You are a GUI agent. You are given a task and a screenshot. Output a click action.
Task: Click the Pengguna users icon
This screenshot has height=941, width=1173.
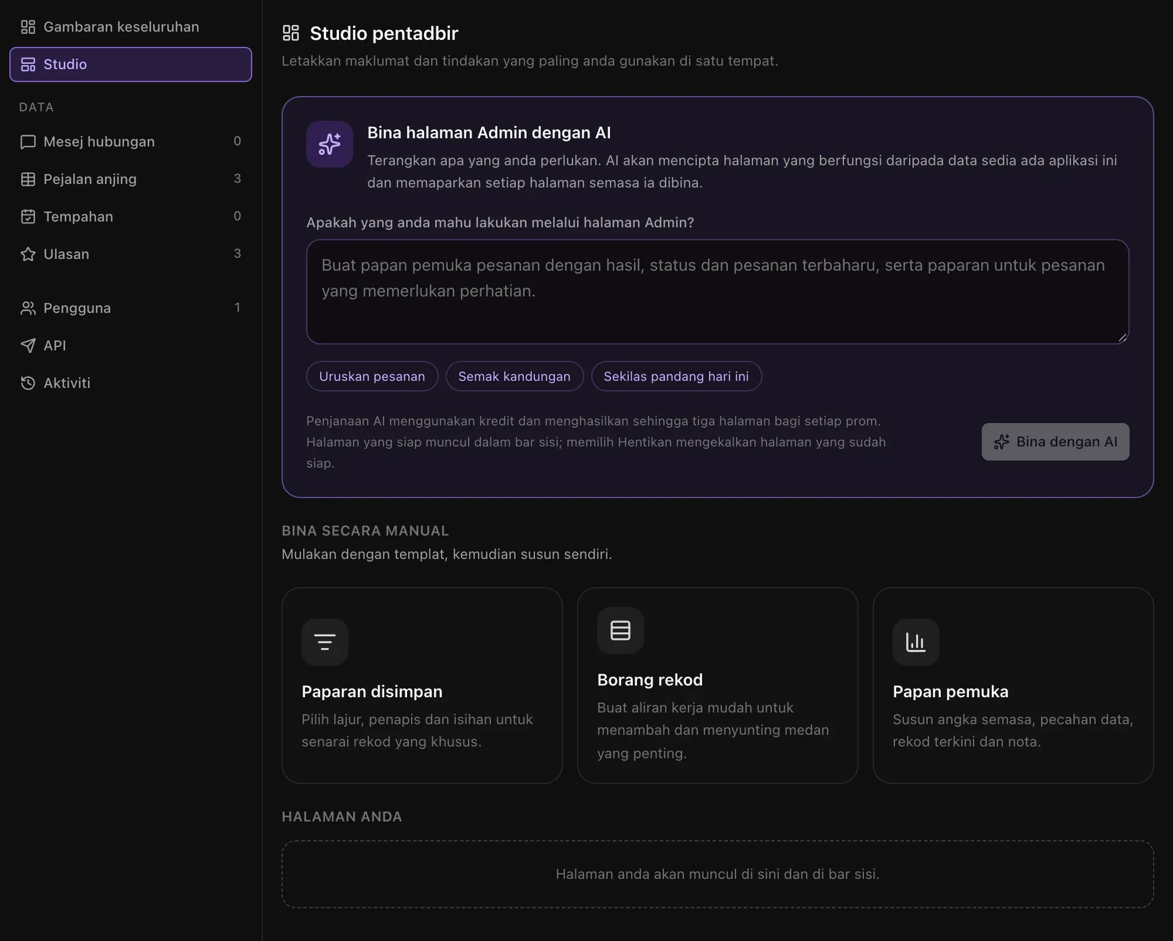tap(28, 308)
